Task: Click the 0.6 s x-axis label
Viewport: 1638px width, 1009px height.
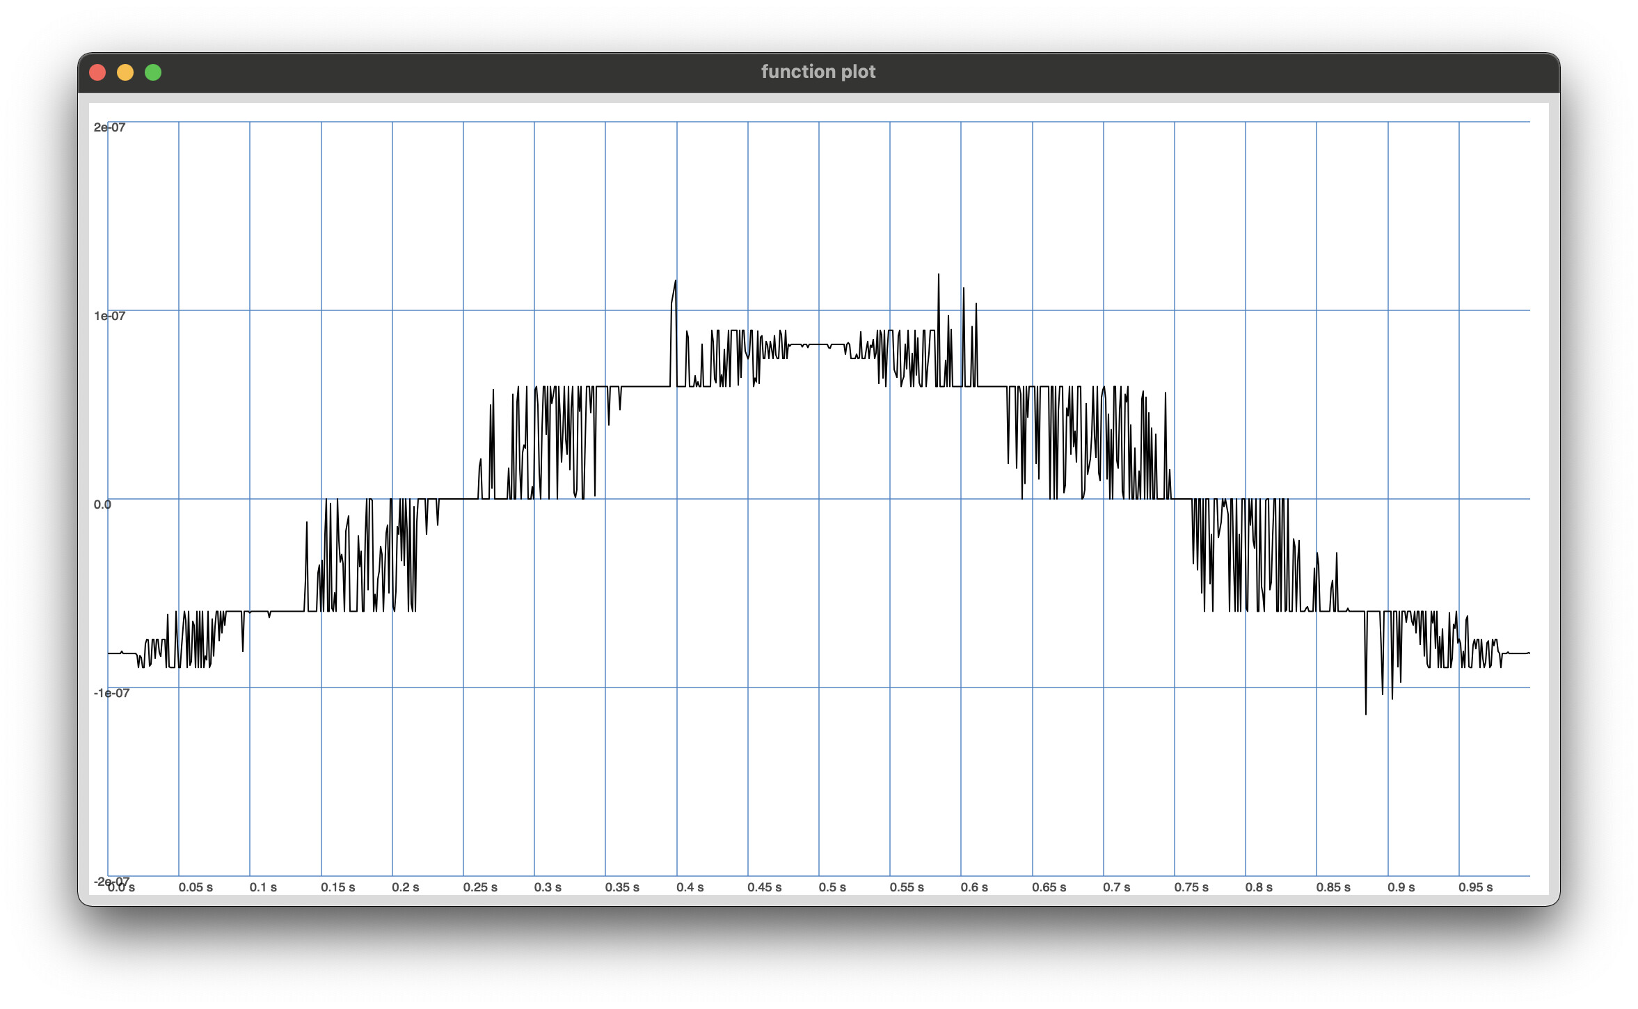Action: pos(974,887)
